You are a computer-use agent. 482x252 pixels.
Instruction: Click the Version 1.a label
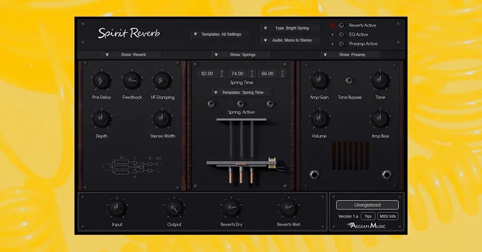348,216
